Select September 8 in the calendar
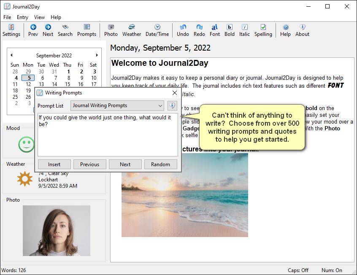The image size is (357, 275). [x=68, y=78]
